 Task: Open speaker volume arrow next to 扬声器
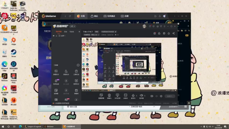click(x=145, y=96)
